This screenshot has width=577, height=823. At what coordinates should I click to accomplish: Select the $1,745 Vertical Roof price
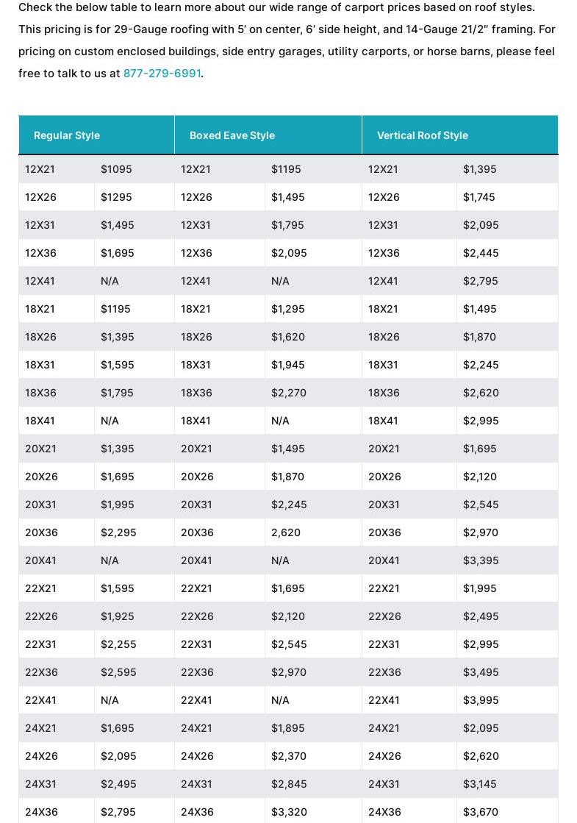pyautogui.click(x=479, y=197)
